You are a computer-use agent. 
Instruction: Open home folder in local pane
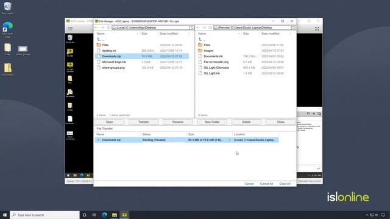[108, 27]
